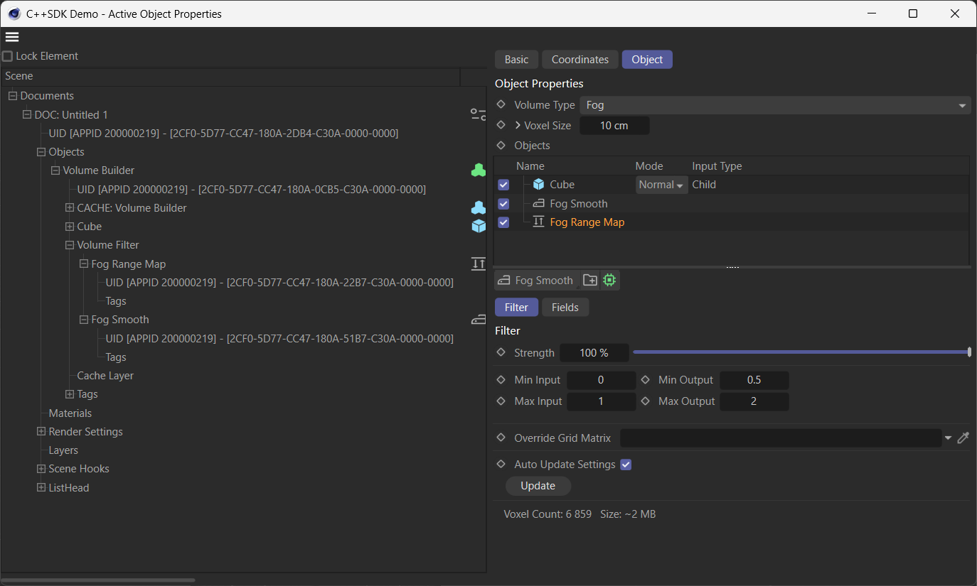Viewport: 977px width, 586px height.
Task: Click green Volume Builder icon in tree column
Action: pyautogui.click(x=479, y=170)
